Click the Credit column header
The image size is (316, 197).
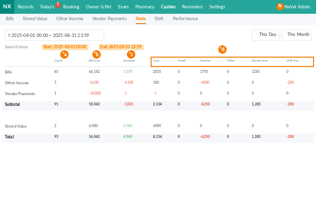point(182,61)
